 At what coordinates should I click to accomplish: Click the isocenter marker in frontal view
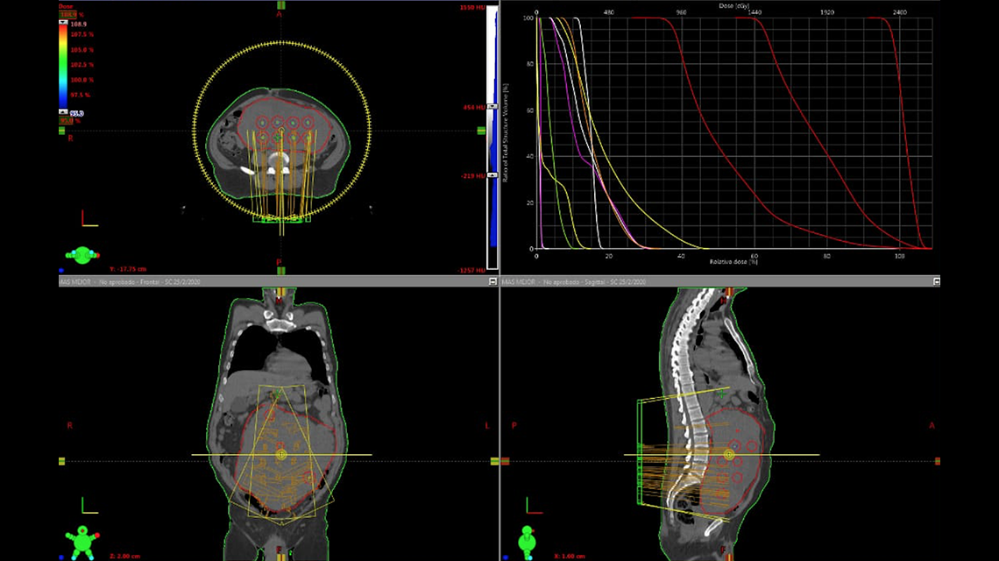280,455
